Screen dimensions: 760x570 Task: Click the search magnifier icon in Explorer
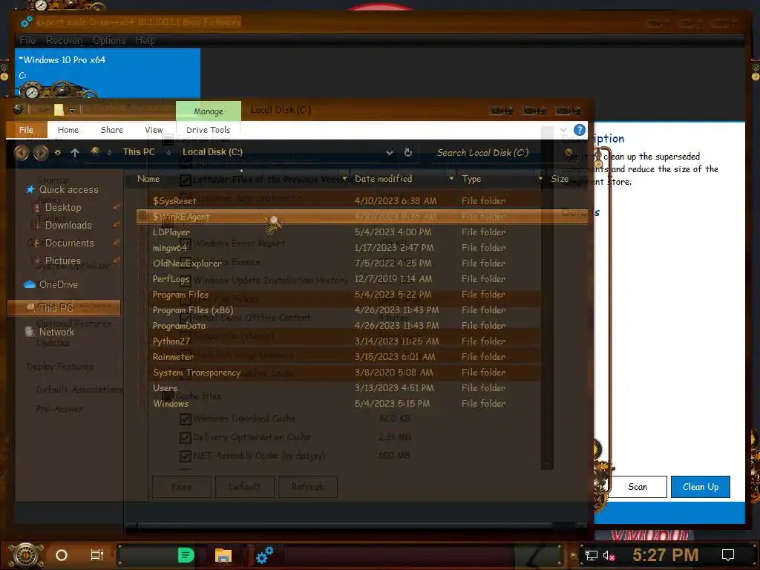(569, 153)
